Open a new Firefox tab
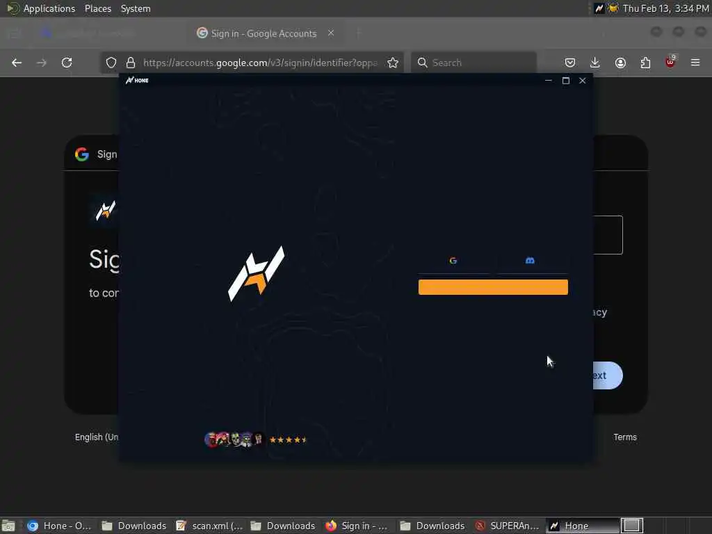Viewport: 712px width, 534px height. coord(358,33)
